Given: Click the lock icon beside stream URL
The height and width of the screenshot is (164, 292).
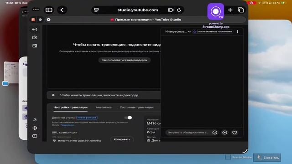Looking at the screenshot, I should tap(54, 140).
